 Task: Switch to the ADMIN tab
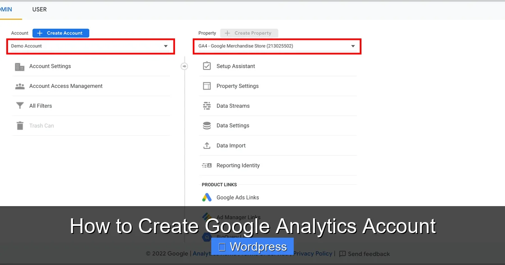[x=5, y=9]
